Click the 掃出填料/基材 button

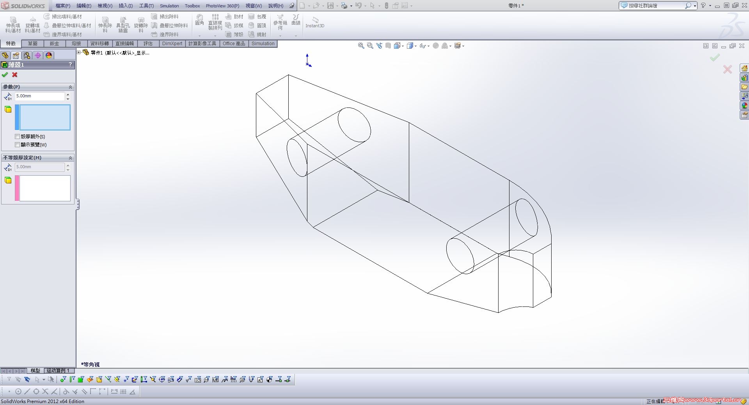(x=63, y=17)
